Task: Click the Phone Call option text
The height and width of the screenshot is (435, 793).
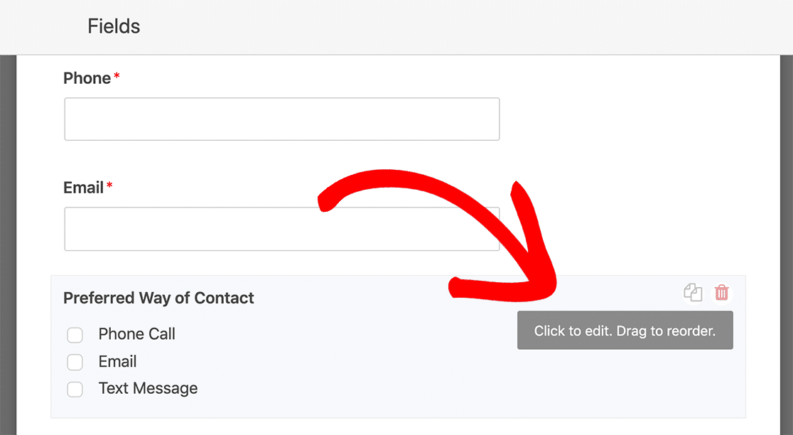Action: coord(136,334)
